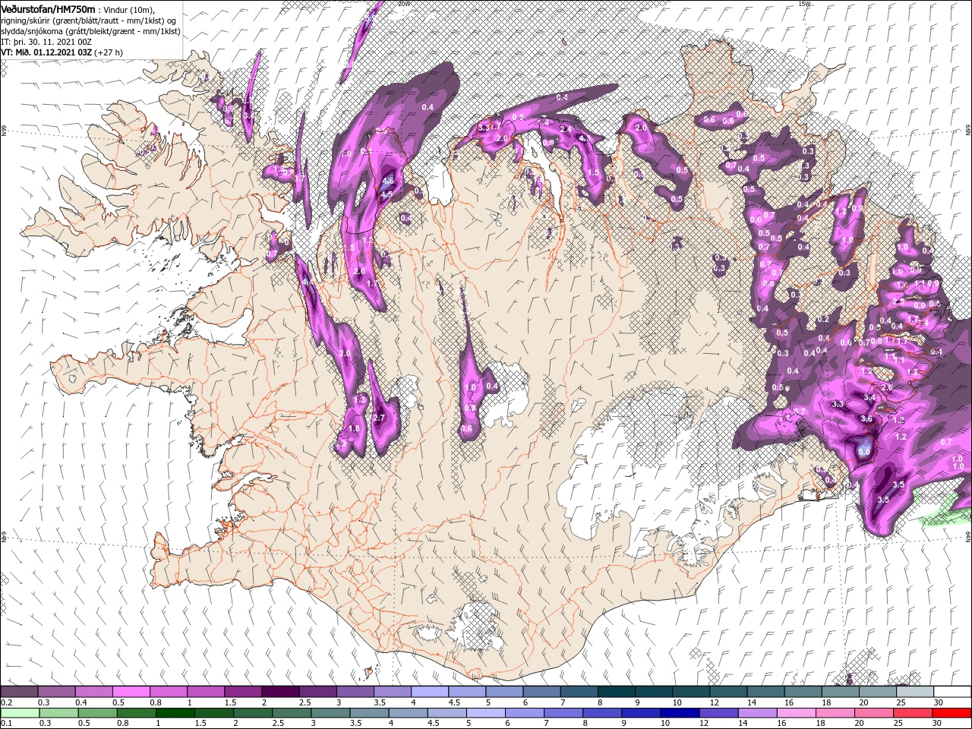Click the 2.6 precipitation value on the map
Image resolution: width=972 pixels, height=729 pixels.
359,271
